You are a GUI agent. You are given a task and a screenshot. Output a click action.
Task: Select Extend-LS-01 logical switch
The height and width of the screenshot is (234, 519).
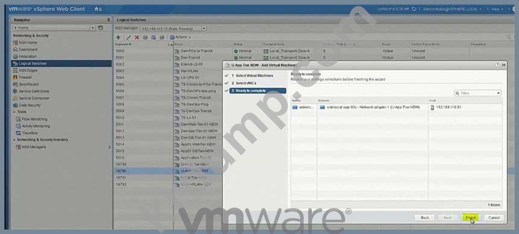(x=192, y=64)
